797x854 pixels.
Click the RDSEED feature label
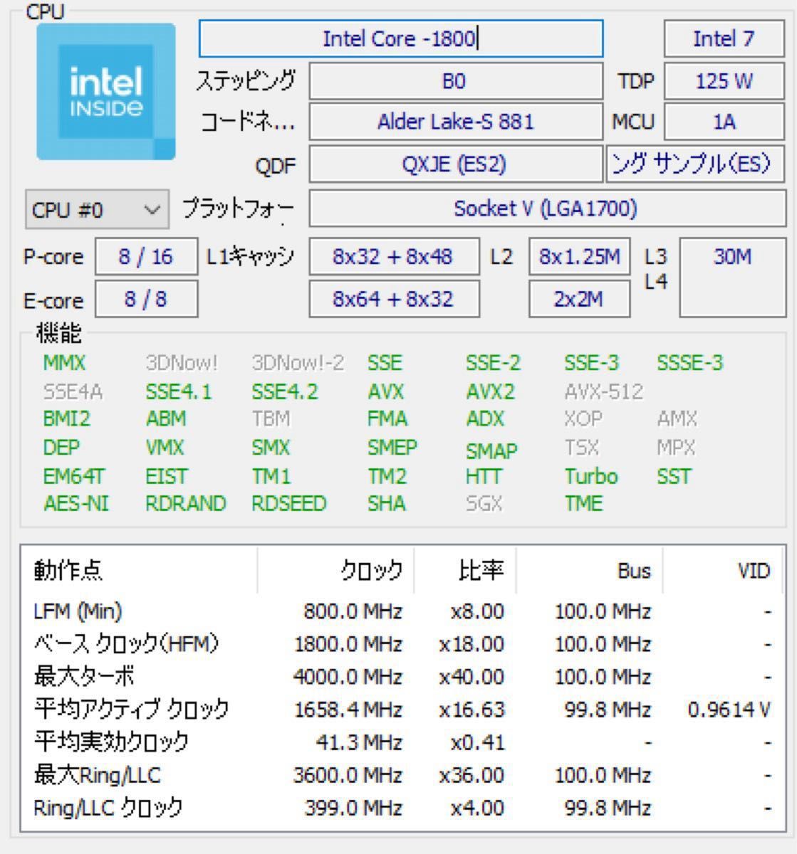pos(288,504)
